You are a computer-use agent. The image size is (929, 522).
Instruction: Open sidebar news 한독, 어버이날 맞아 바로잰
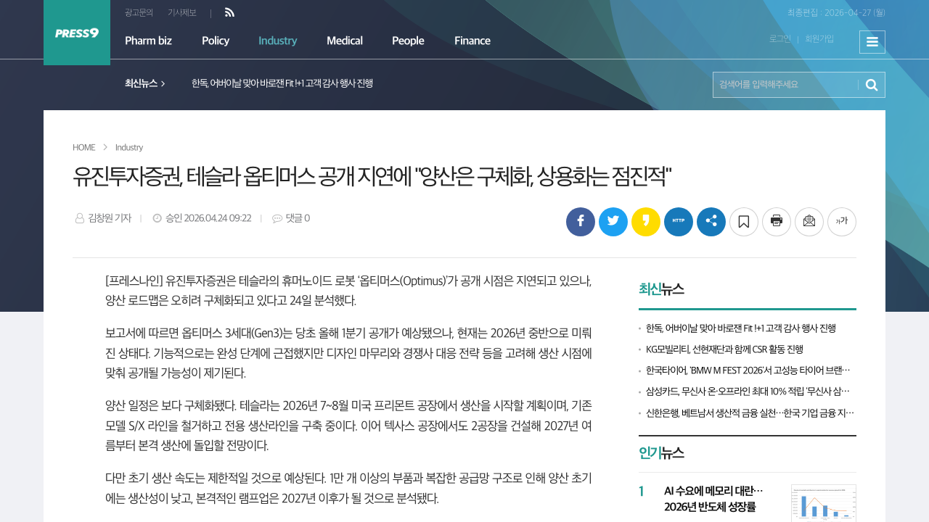click(741, 328)
